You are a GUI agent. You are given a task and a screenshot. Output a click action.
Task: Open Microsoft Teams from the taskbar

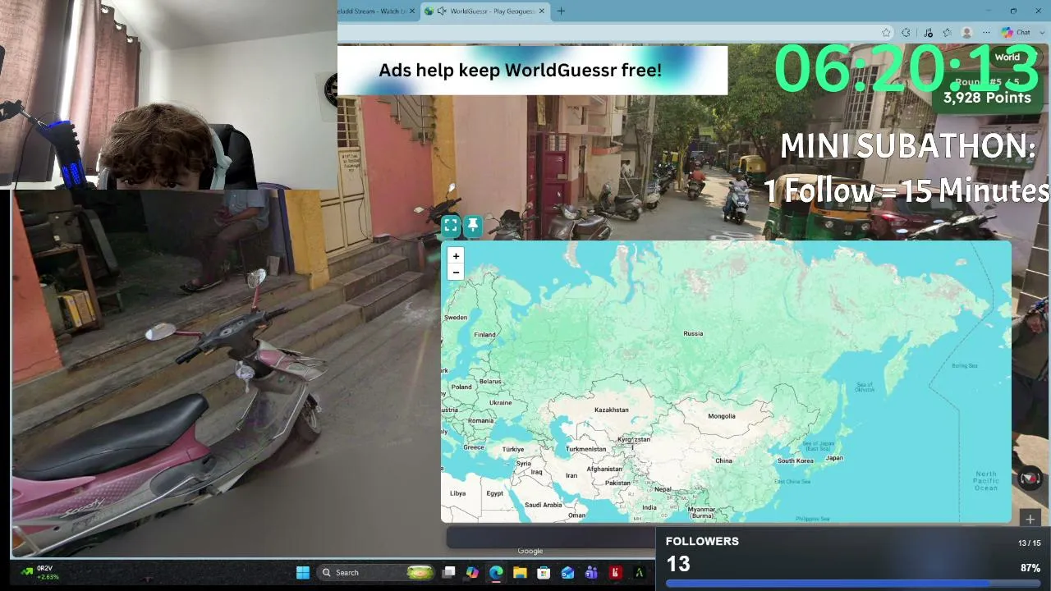[x=591, y=572]
